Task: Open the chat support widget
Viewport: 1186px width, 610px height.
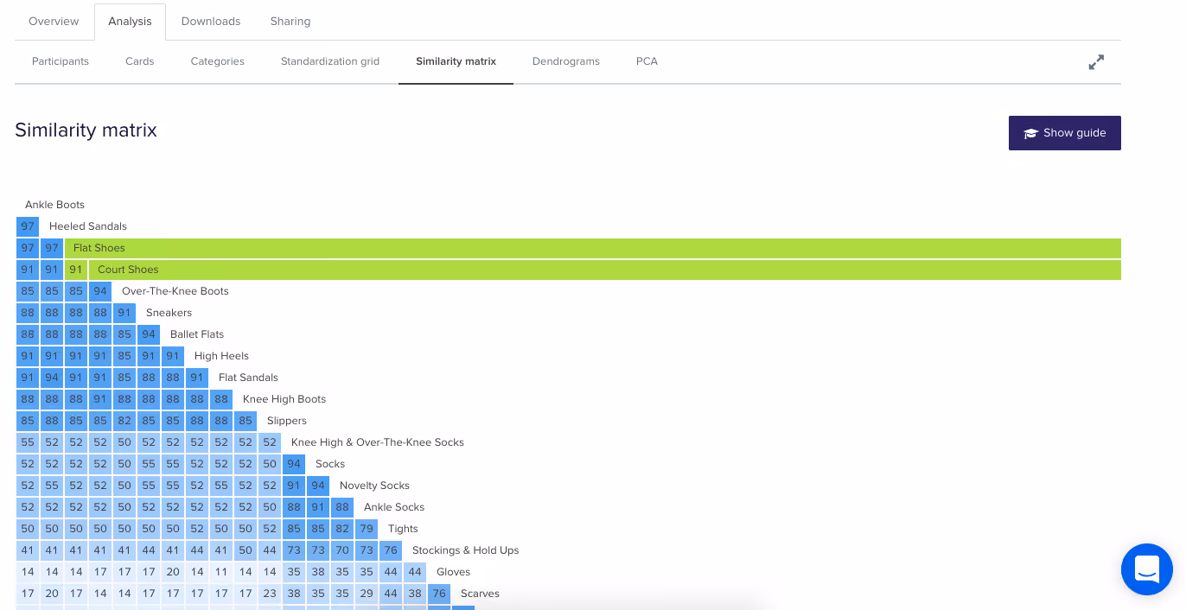Action: (x=1147, y=569)
